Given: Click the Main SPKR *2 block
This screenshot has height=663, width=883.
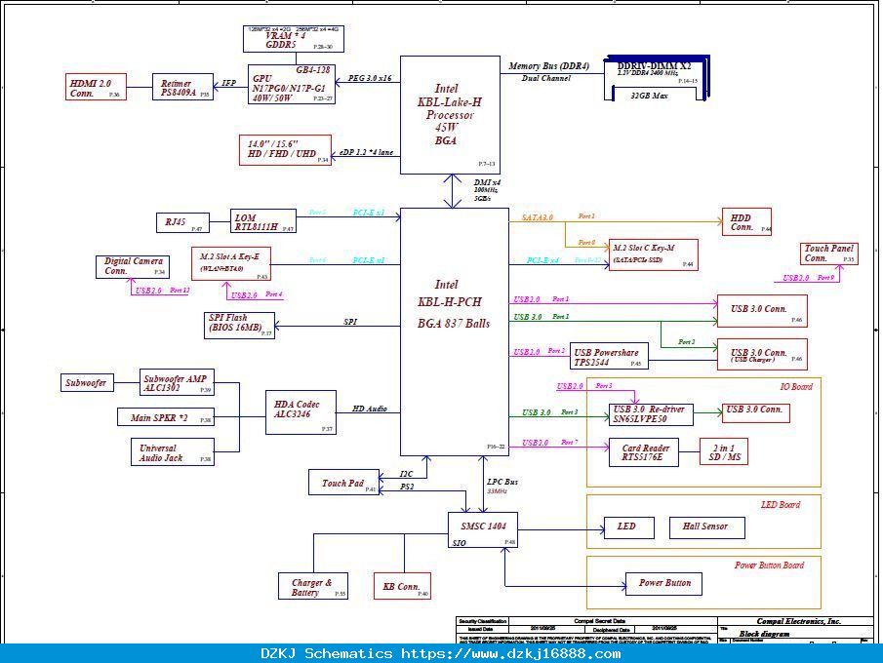Looking at the screenshot, I should (166, 417).
